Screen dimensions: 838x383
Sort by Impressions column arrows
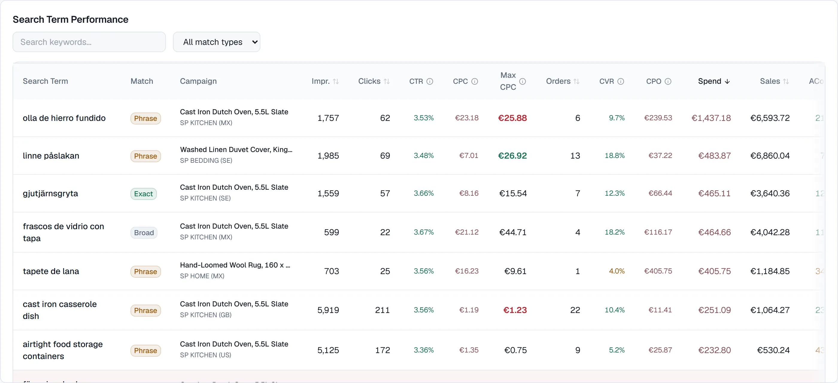(336, 81)
